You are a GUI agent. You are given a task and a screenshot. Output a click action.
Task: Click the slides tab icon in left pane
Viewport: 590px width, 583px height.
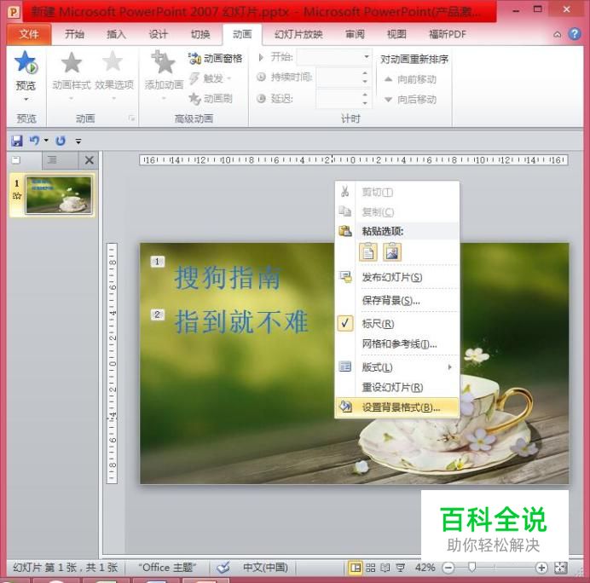click(16, 160)
